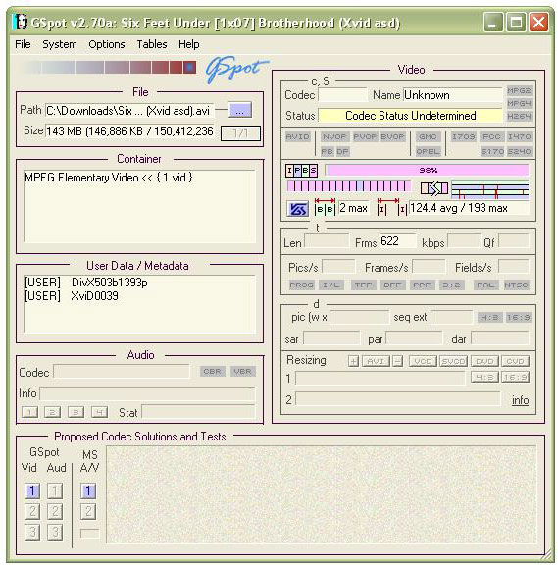Click the PVOP indicator
The width and height of the screenshot is (558, 569).
point(366,136)
